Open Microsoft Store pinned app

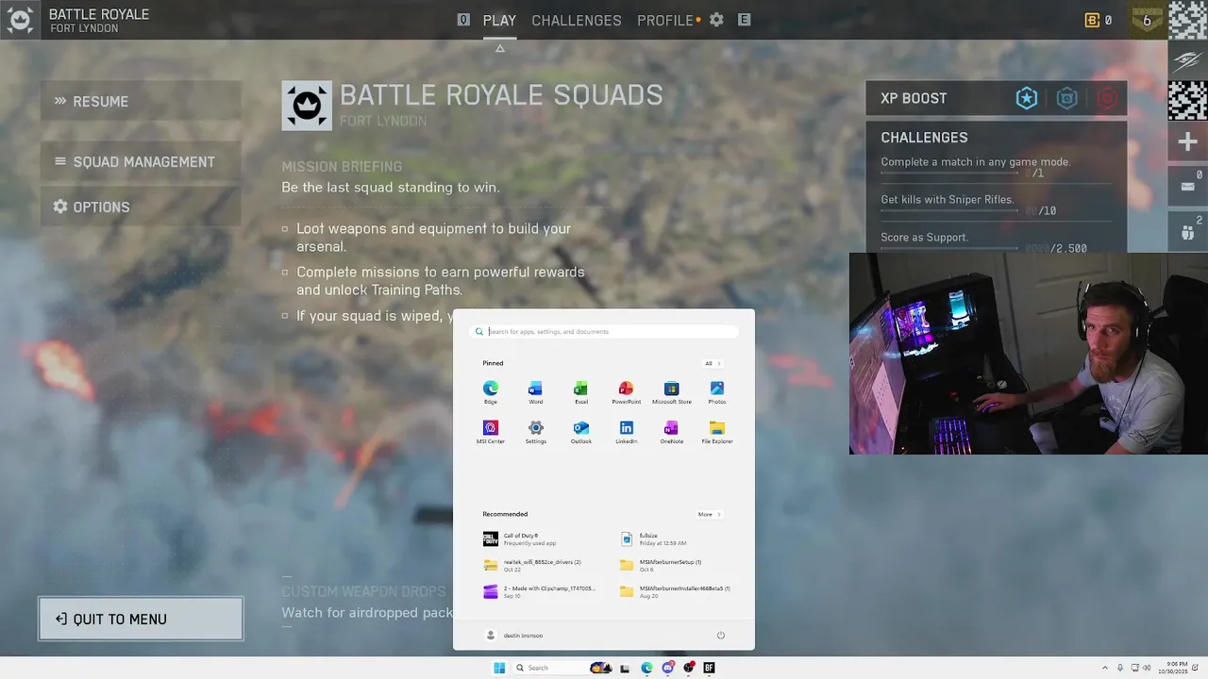point(672,392)
